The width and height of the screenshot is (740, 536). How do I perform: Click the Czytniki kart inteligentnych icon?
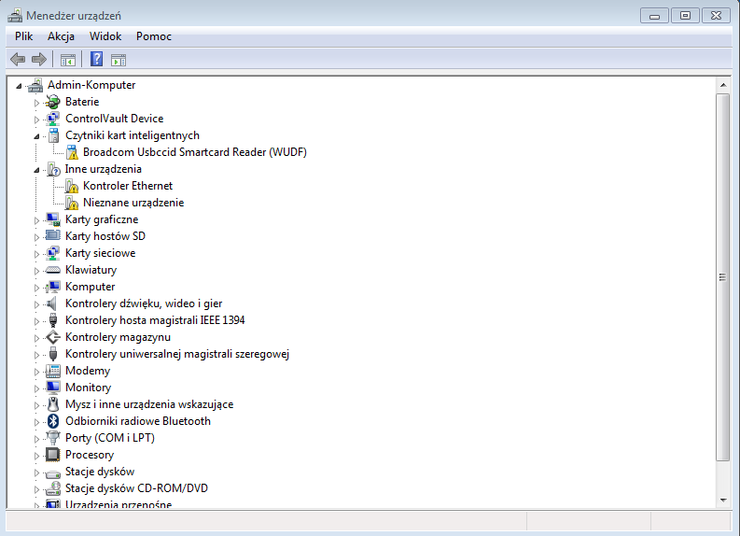click(54, 135)
